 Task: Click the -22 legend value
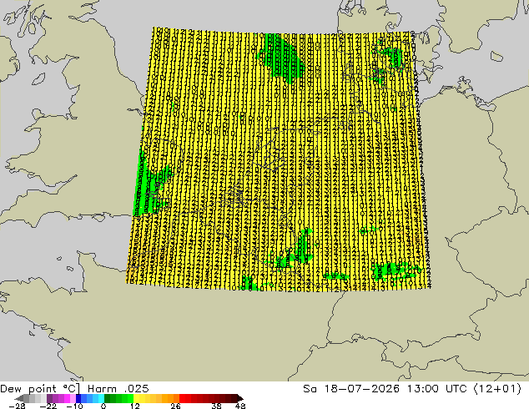click(x=48, y=406)
